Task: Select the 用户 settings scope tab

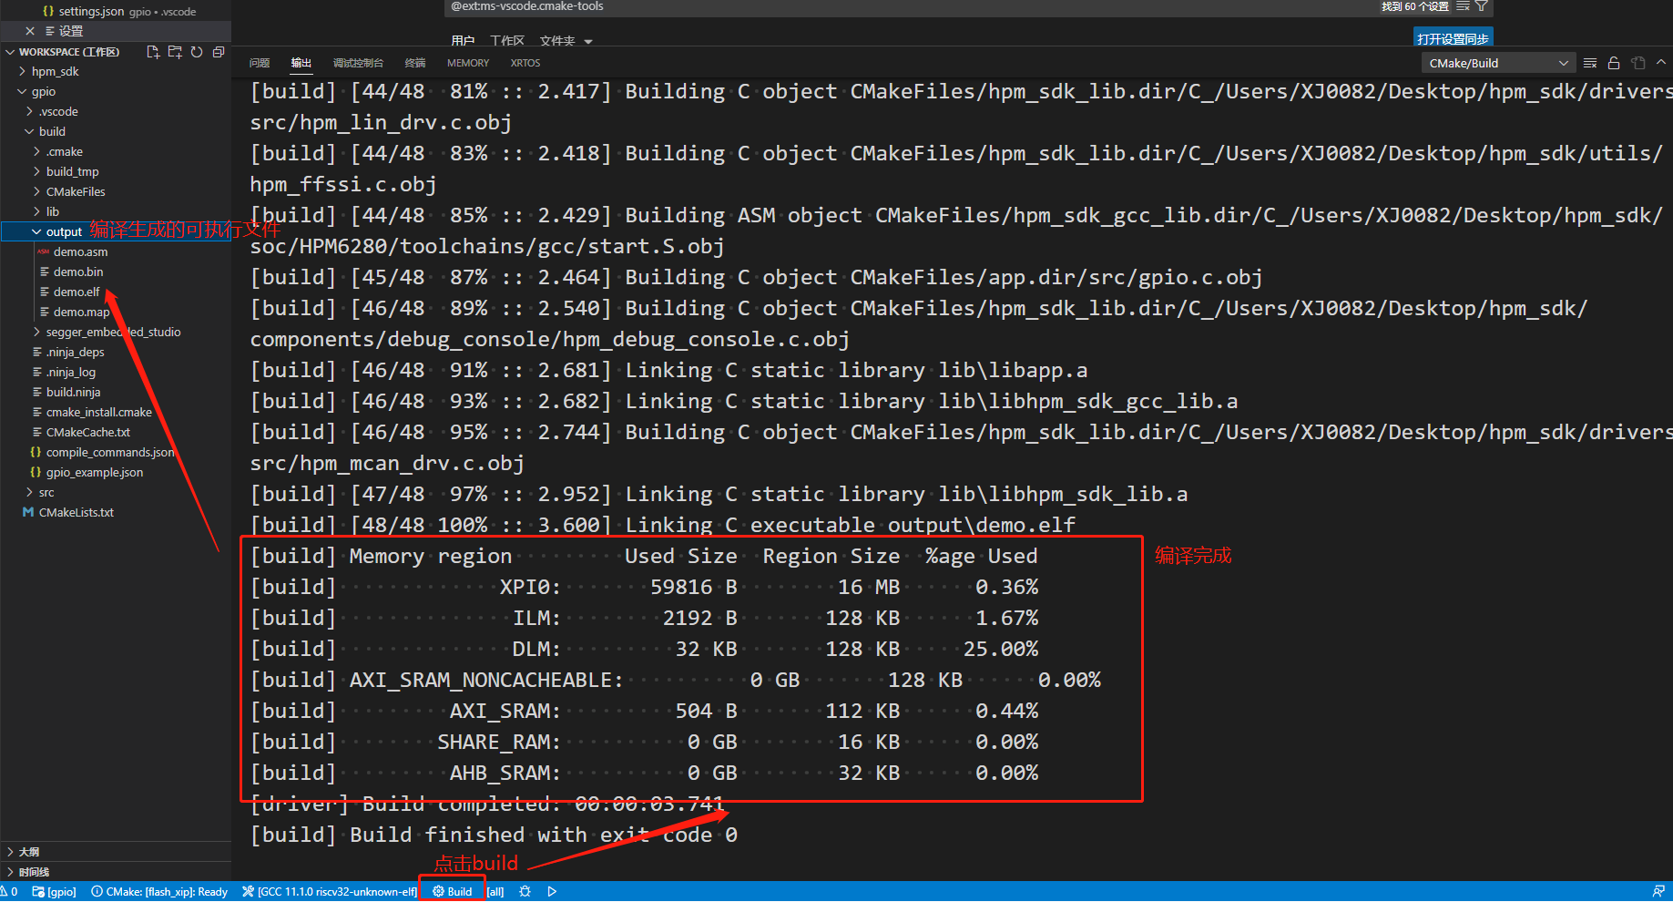Action: pos(463,41)
